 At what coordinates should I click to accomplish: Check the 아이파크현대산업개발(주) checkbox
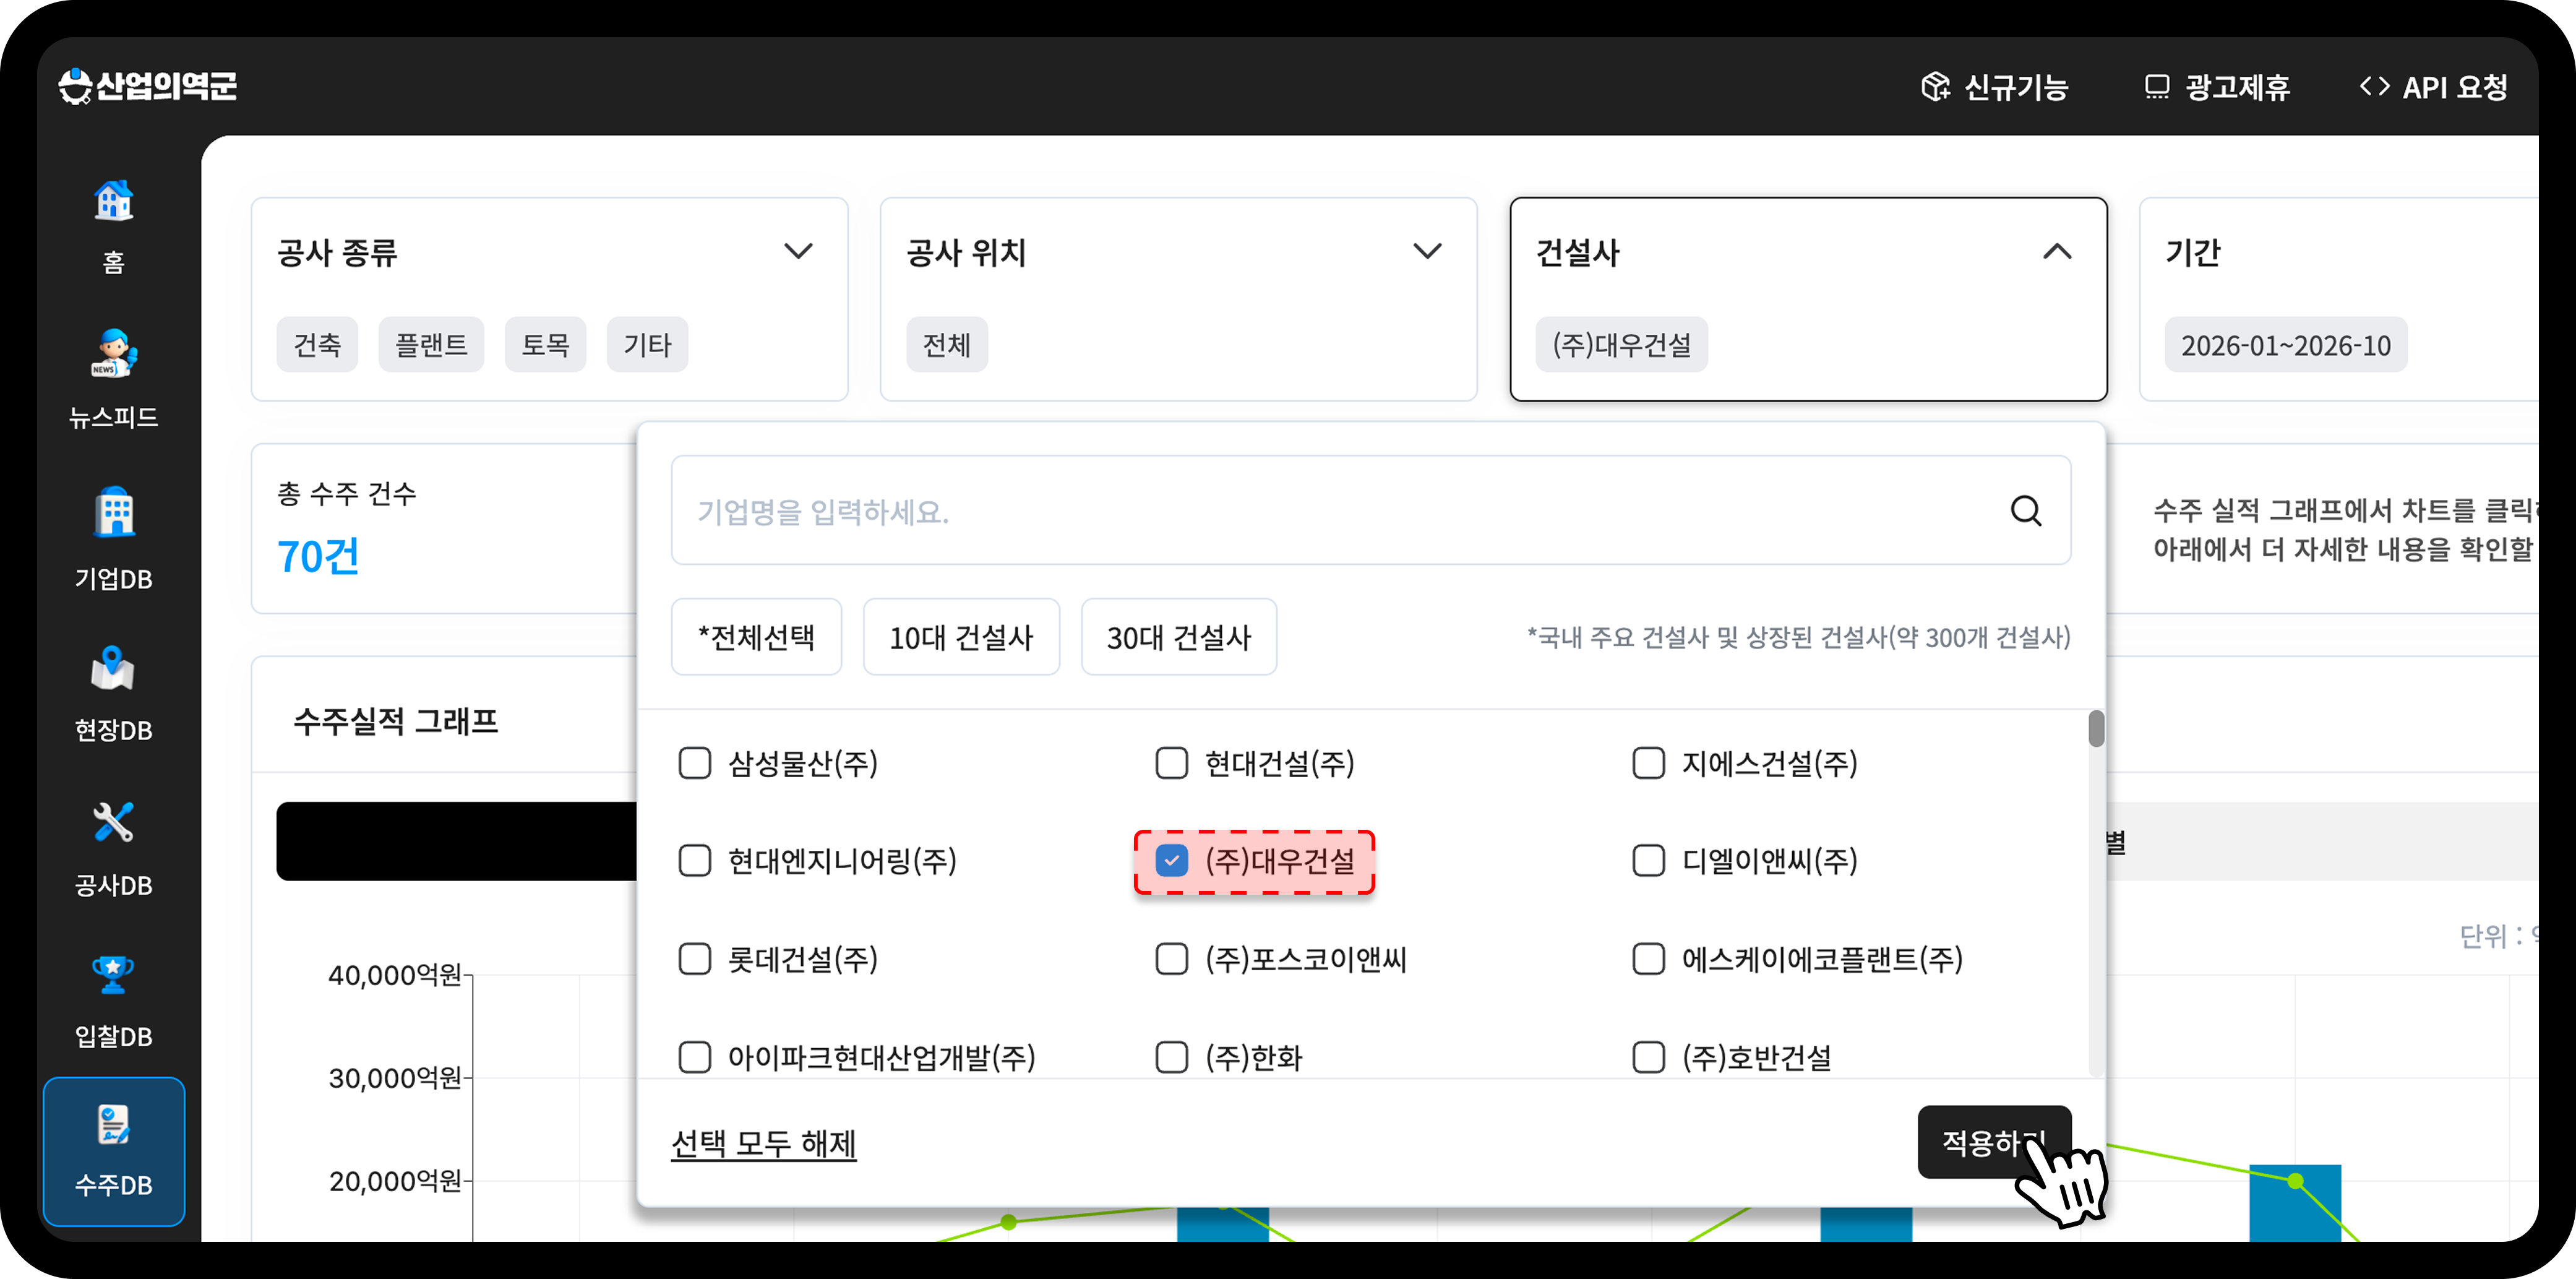(x=694, y=1057)
